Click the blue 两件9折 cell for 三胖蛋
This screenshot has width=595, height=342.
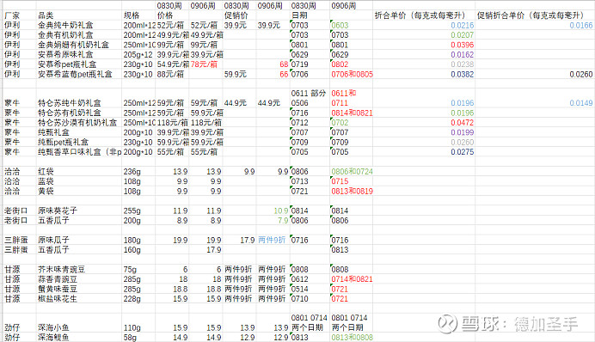pyautogui.click(x=272, y=240)
